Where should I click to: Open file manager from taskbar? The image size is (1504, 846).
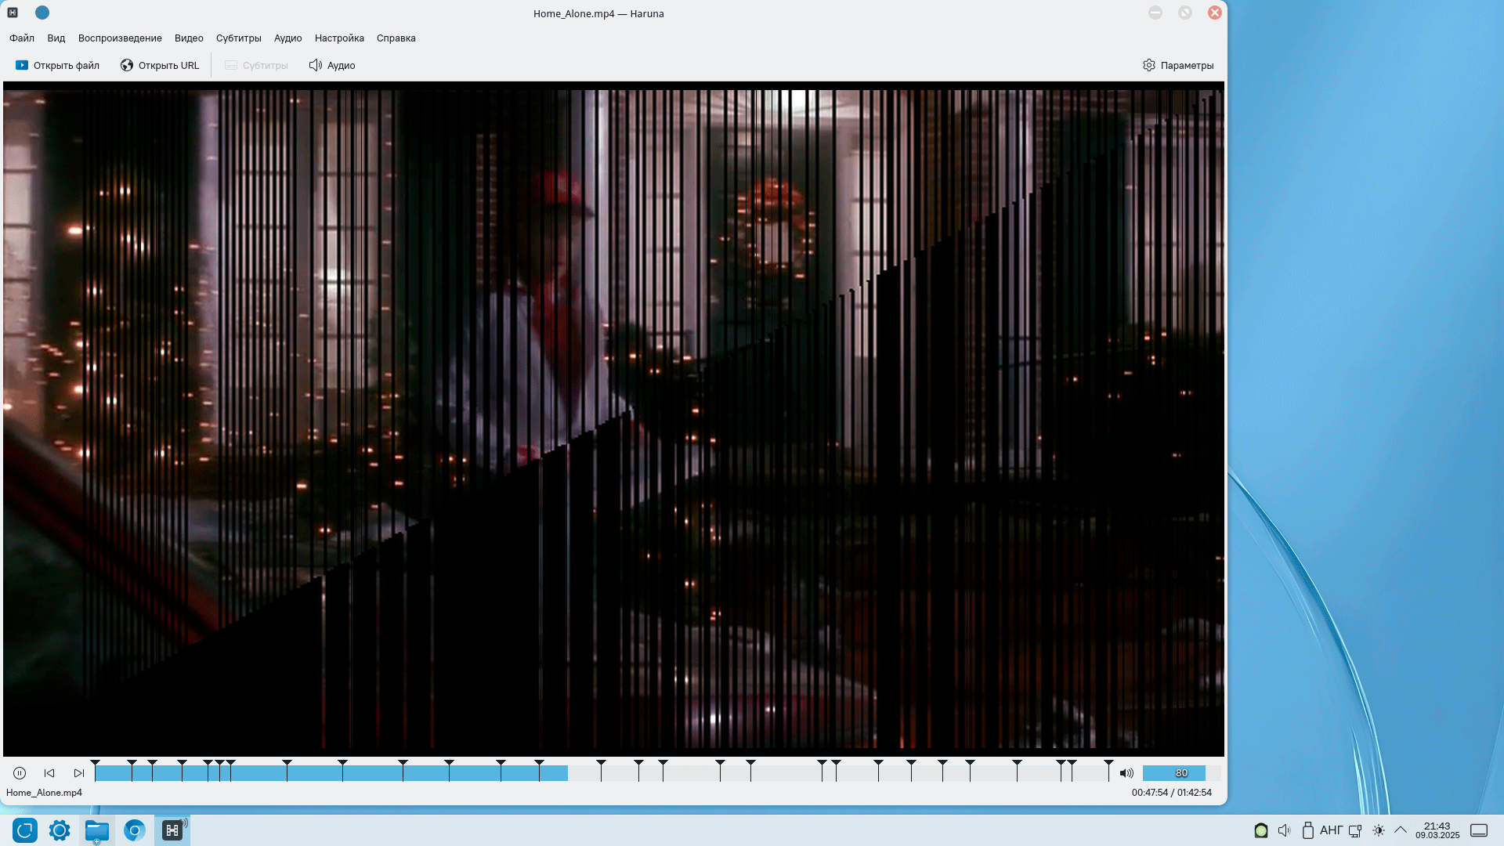point(97,830)
